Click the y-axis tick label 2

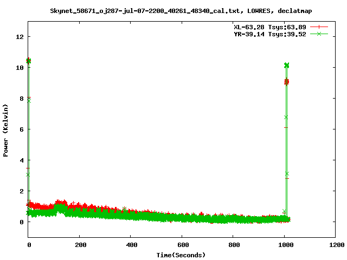[22, 191]
